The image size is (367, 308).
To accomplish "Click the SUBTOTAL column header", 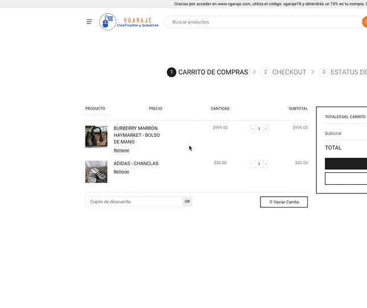I will 298,109.
